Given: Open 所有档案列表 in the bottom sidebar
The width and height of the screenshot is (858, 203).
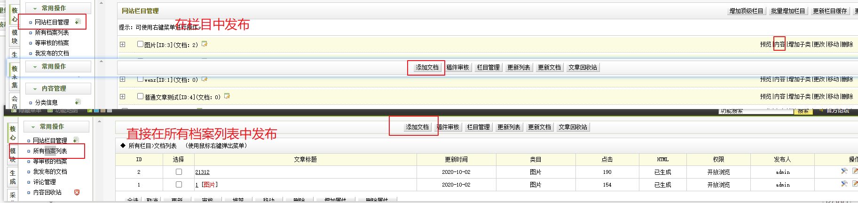Looking at the screenshot, I should 50,151.
